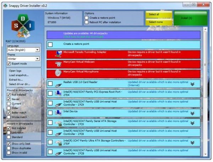Screen dimensions: 213x162
Task: Click the SDI logo image
Action: click(23, 26)
